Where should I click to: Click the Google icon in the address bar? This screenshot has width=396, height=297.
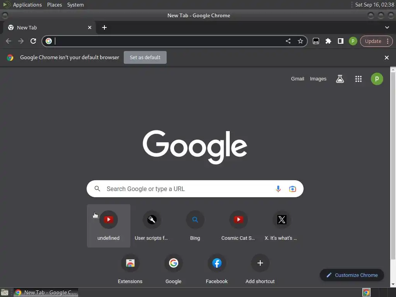pos(49,41)
